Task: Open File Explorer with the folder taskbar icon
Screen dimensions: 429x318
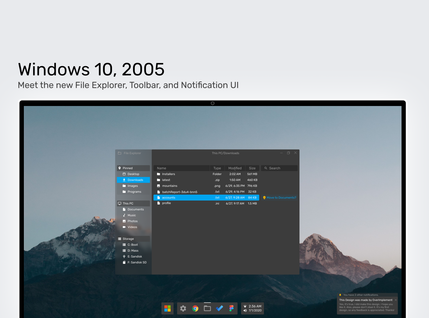Action: (207, 308)
